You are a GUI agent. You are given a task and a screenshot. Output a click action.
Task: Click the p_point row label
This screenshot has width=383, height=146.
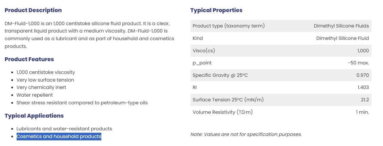point(202,63)
